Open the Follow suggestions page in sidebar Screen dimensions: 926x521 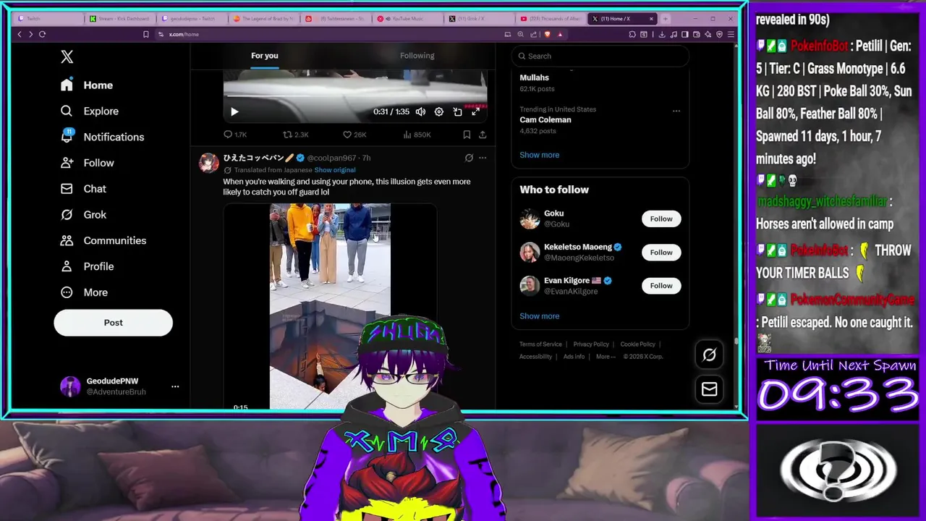tap(88, 163)
